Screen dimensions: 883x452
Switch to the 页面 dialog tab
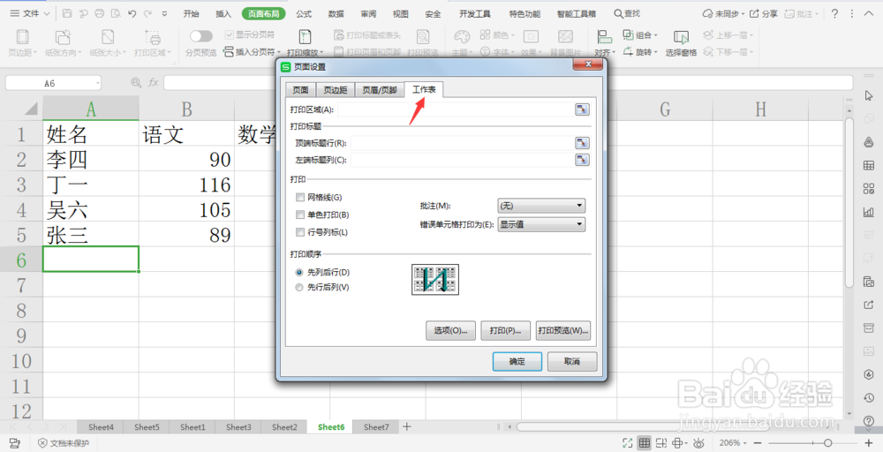300,90
